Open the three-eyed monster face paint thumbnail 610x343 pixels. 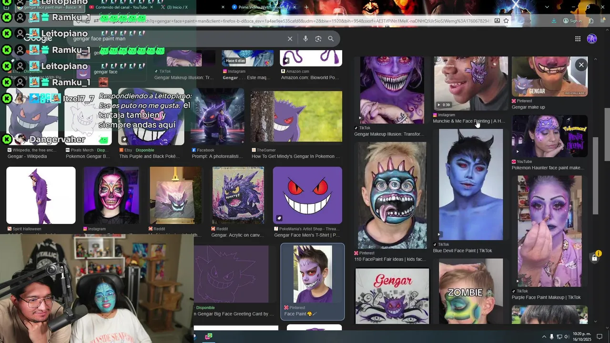point(392,195)
